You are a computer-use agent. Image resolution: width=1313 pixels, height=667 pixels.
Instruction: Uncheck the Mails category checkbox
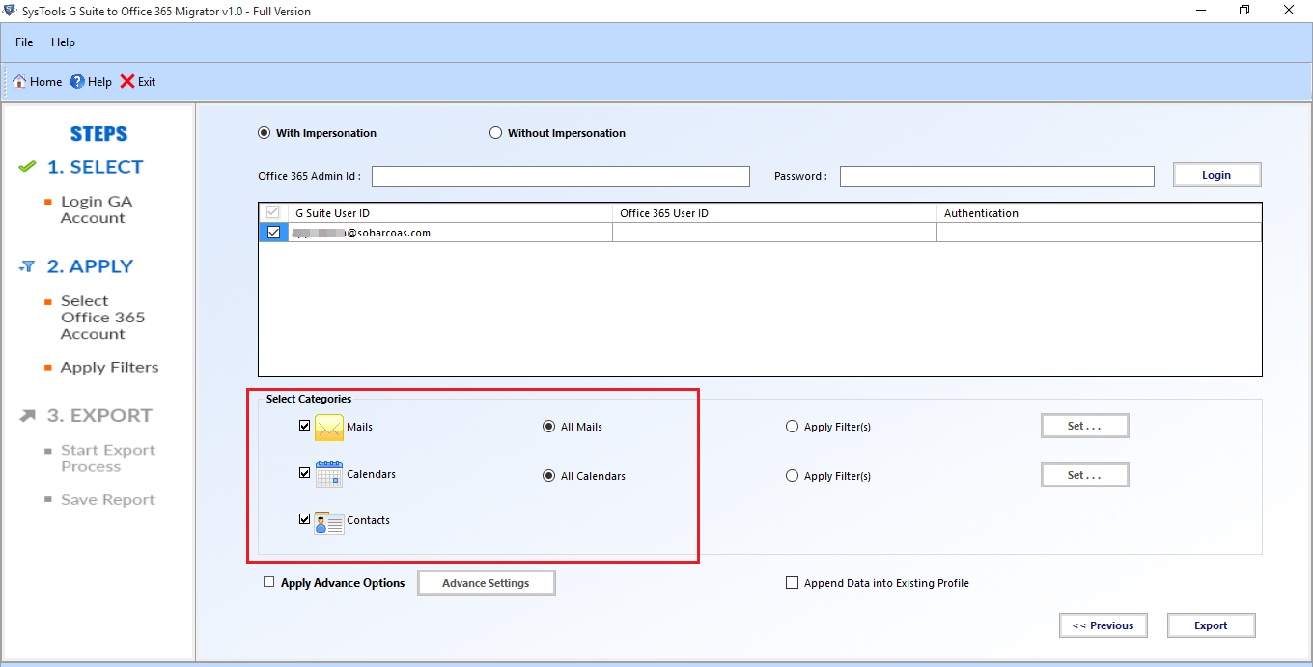305,426
